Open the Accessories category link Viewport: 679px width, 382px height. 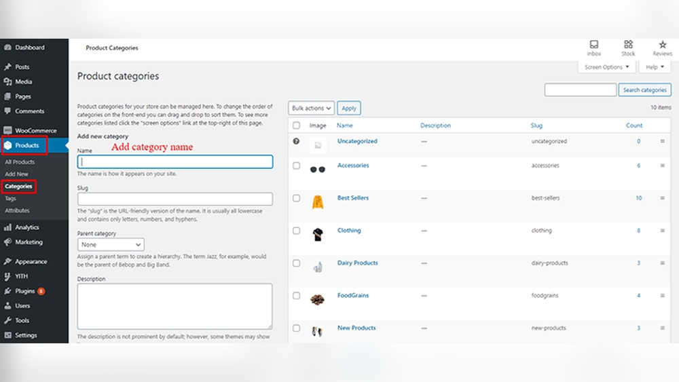pos(353,166)
